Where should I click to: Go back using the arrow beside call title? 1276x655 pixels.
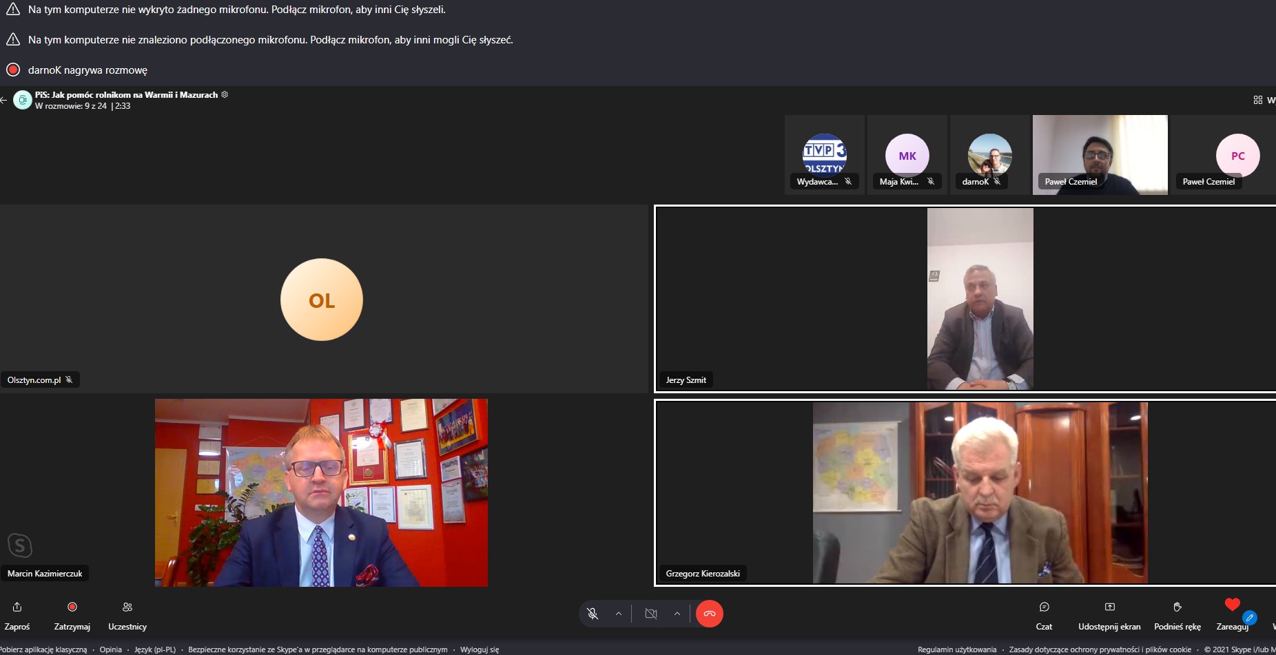(x=3, y=100)
